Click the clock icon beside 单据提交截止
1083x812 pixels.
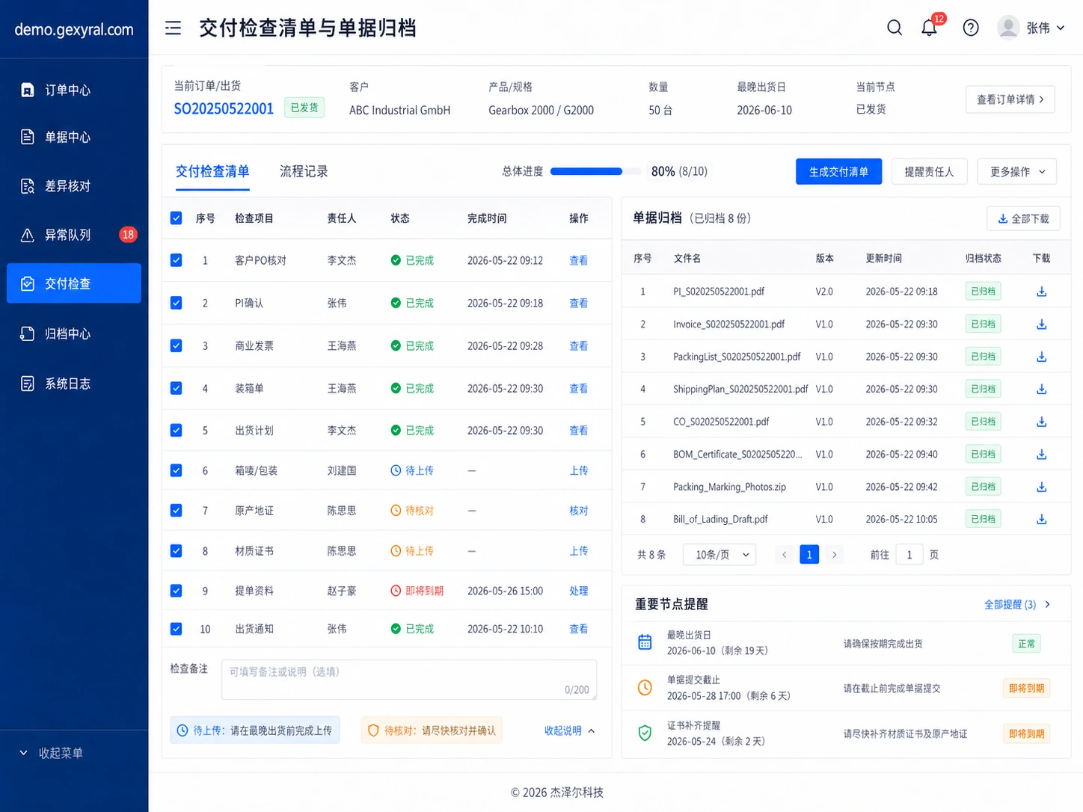pyautogui.click(x=645, y=688)
